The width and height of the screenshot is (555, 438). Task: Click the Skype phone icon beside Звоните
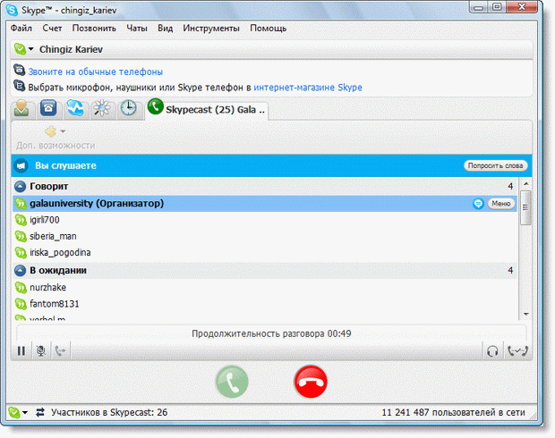click(20, 70)
